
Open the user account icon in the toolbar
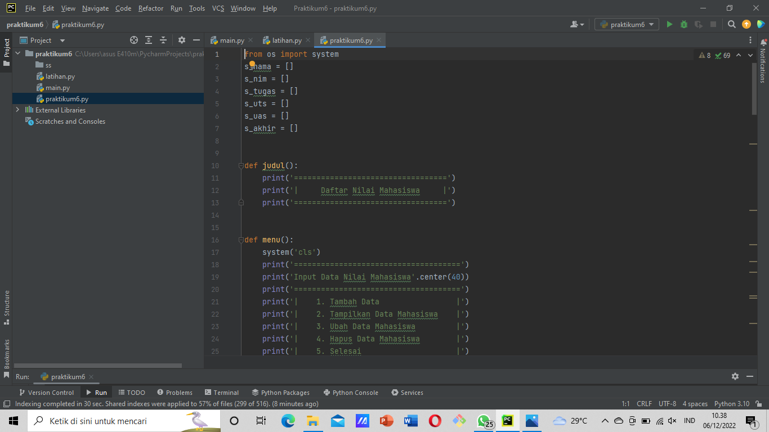pyautogui.click(x=576, y=25)
